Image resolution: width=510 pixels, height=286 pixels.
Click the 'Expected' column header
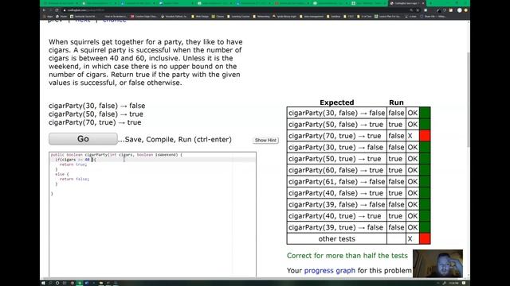[x=336, y=102]
